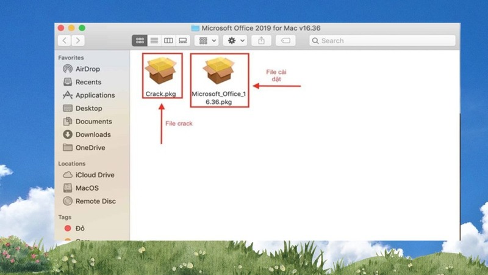Switch to column view

point(168,40)
